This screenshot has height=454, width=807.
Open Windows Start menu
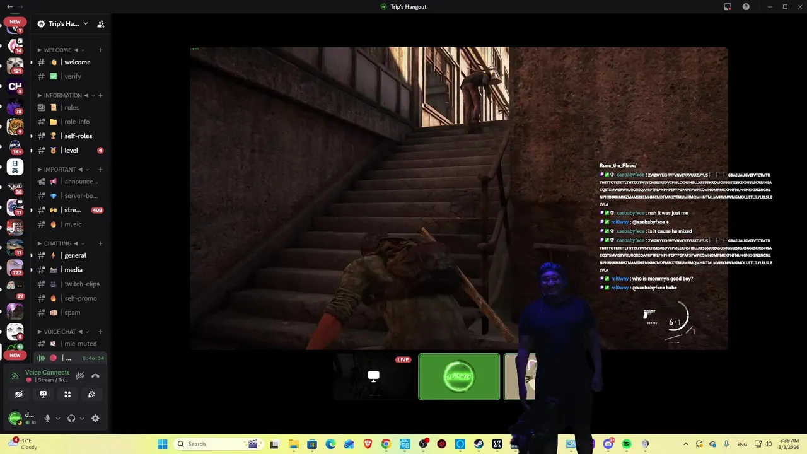162,444
